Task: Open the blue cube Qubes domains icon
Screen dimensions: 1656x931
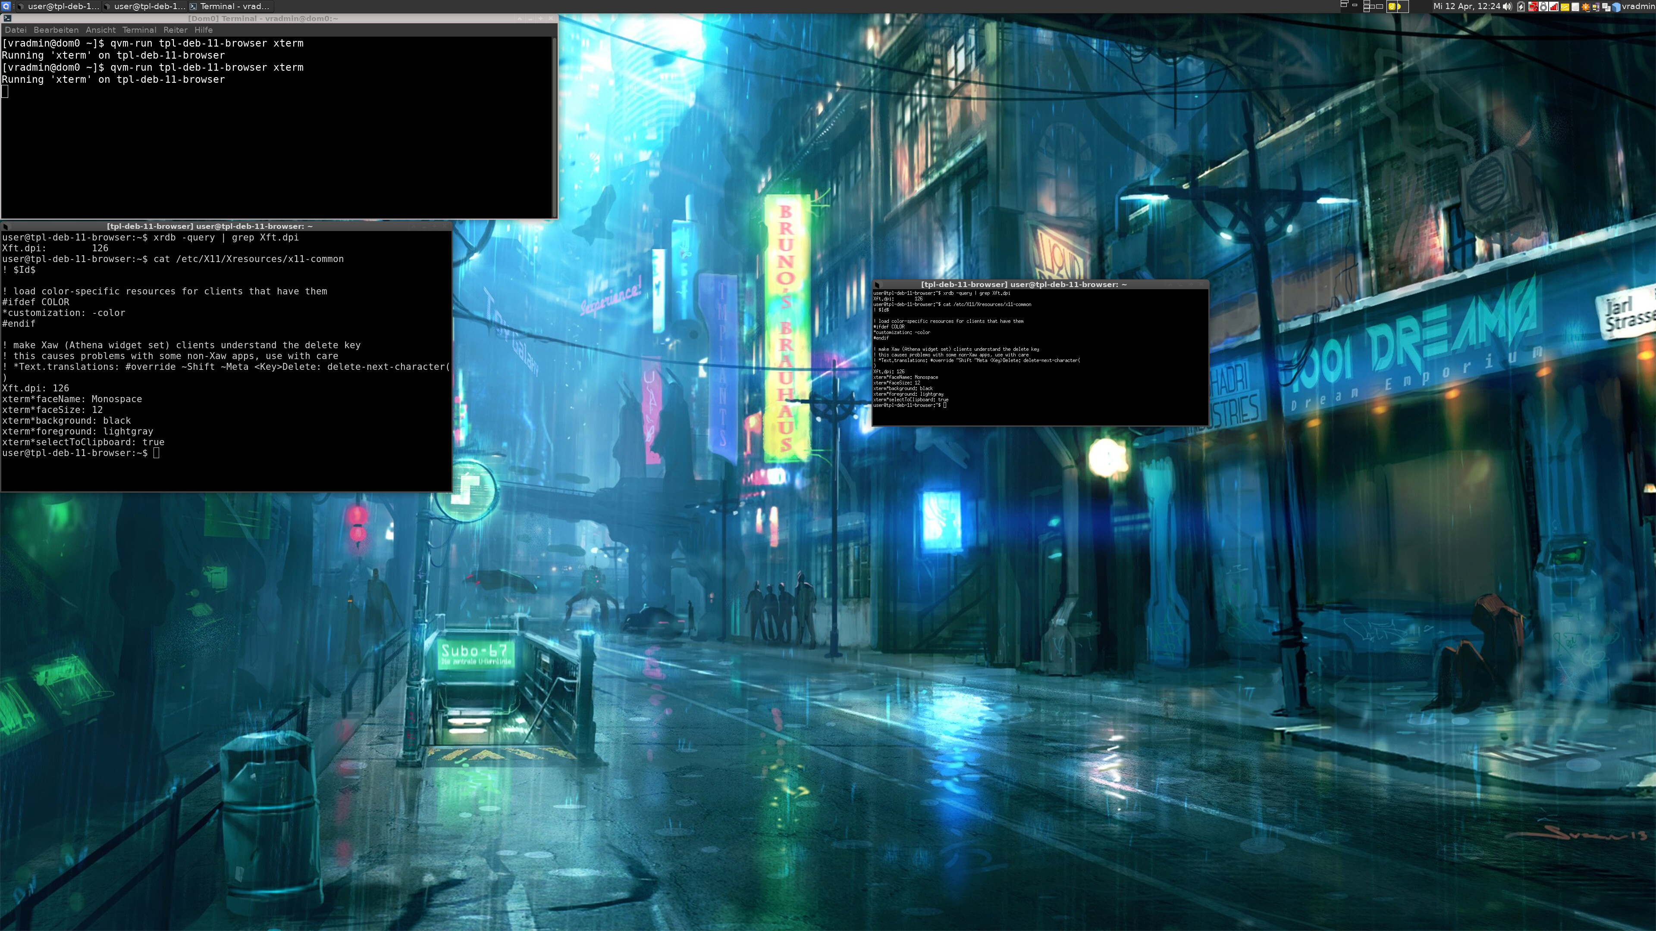Action: tap(1616, 6)
